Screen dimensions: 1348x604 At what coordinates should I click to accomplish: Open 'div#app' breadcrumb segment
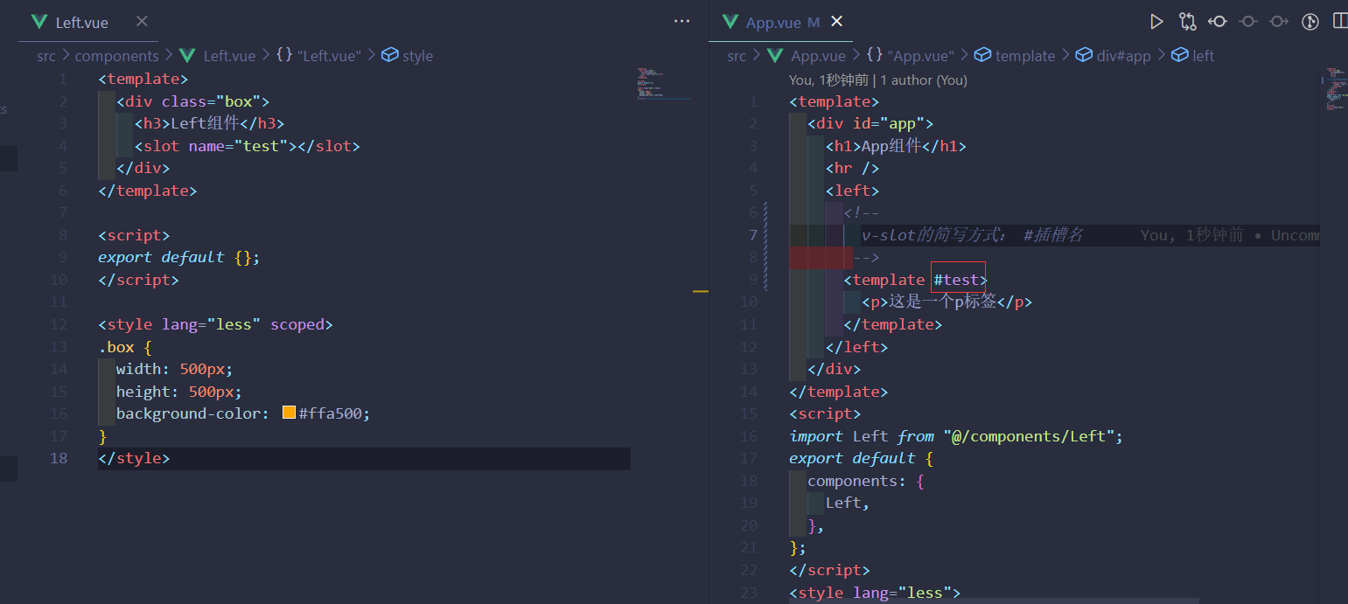point(1125,56)
